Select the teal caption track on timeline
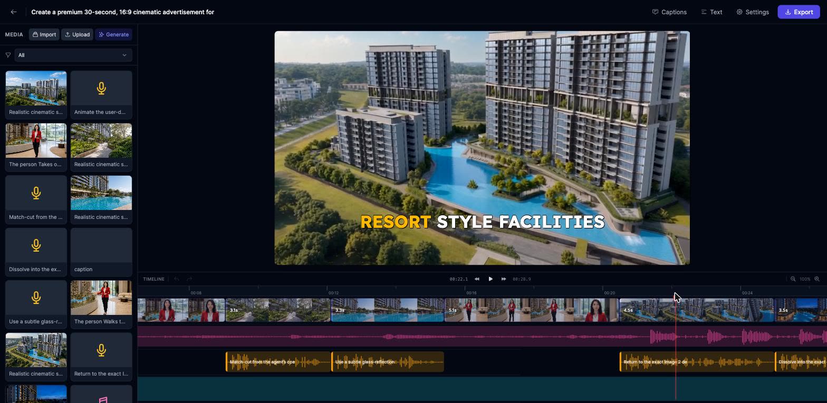The image size is (827, 403). 482,388
